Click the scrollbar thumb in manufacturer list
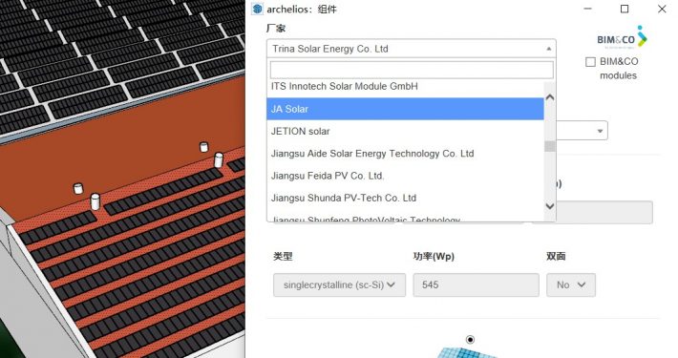678x358 pixels. [x=550, y=147]
